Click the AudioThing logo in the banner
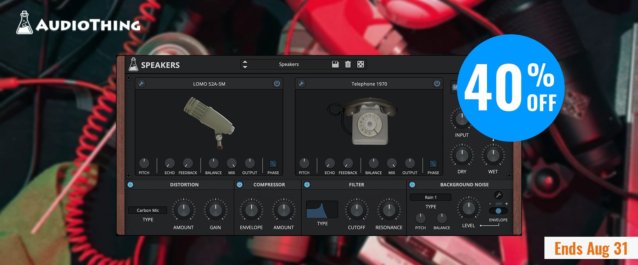Viewport: 638px width, 265px height. pos(78,23)
